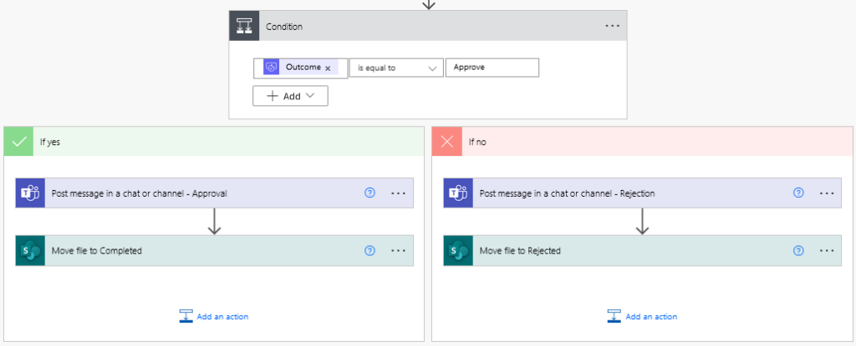The image size is (856, 346).
Task: Open ellipsis menu for Approval message action
Action: tap(399, 193)
